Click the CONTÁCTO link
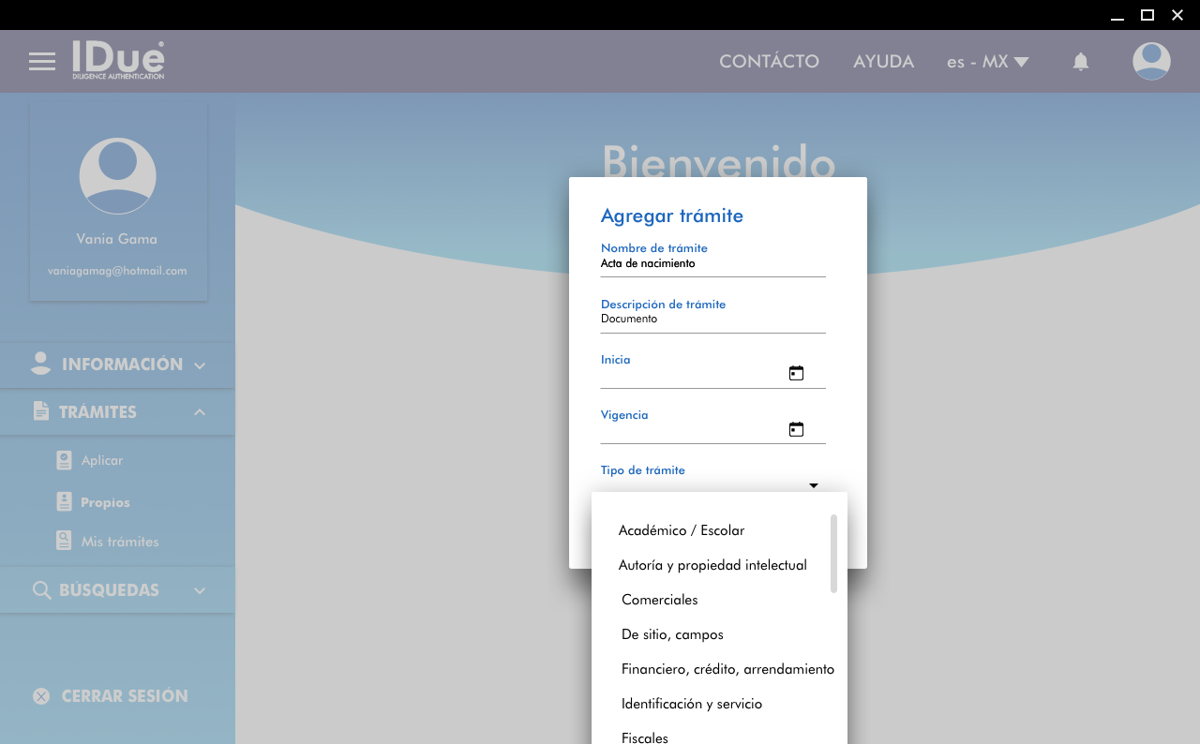 (769, 62)
